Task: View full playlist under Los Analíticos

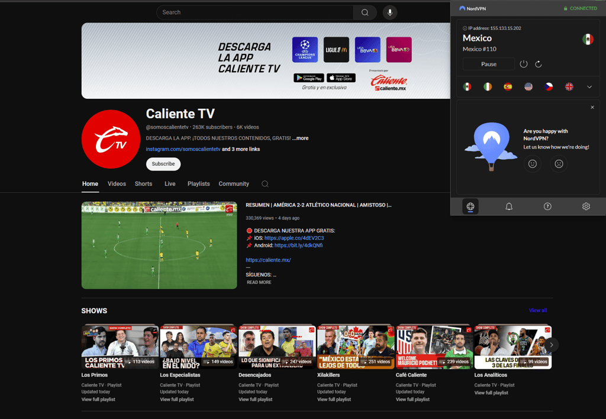Action: pos(491,393)
